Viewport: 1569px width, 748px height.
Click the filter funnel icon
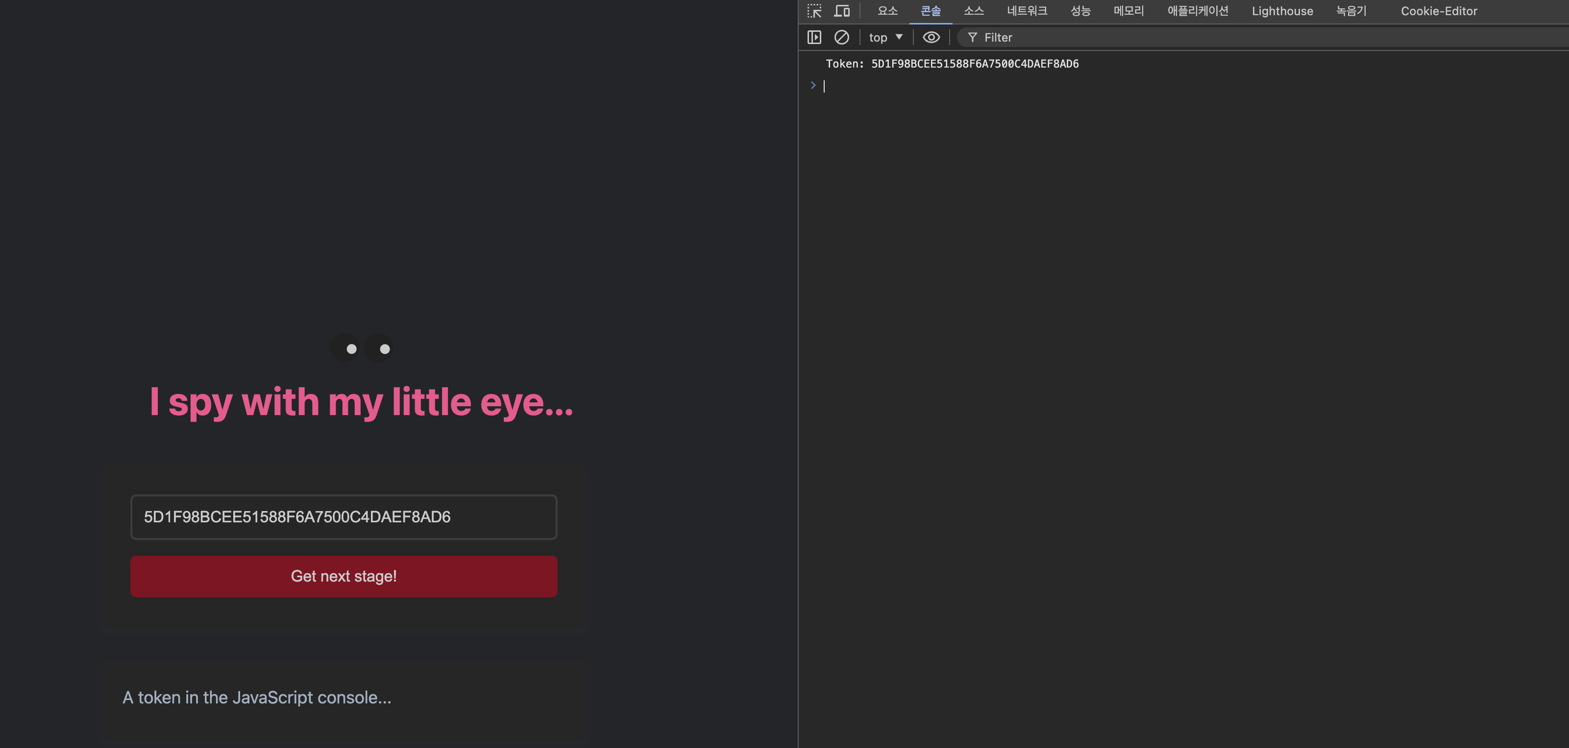(x=972, y=37)
